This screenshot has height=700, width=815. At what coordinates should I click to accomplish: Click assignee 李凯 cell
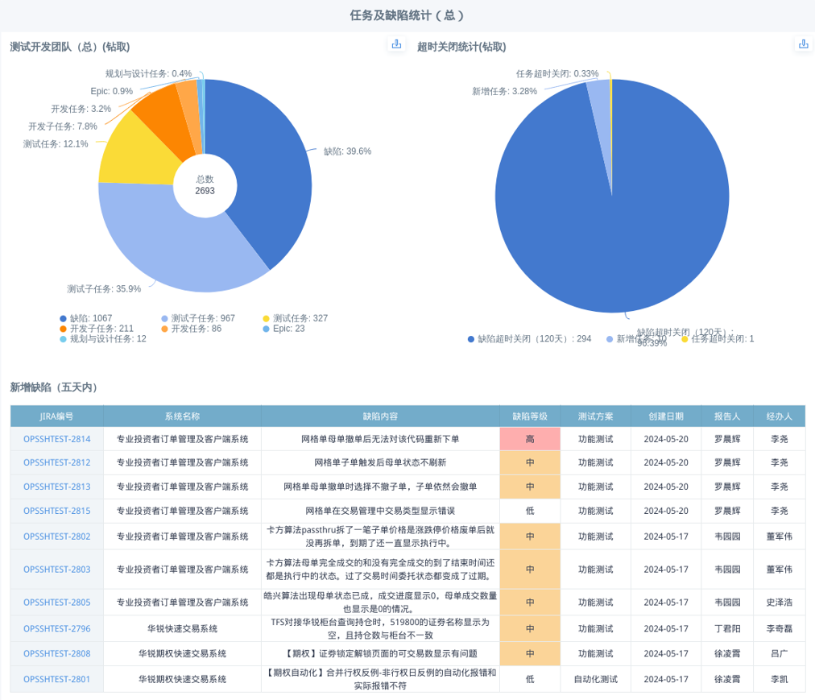point(780,679)
